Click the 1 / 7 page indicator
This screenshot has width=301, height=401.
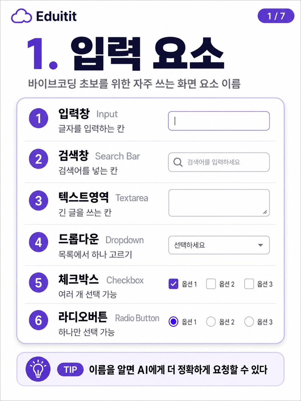(x=276, y=16)
